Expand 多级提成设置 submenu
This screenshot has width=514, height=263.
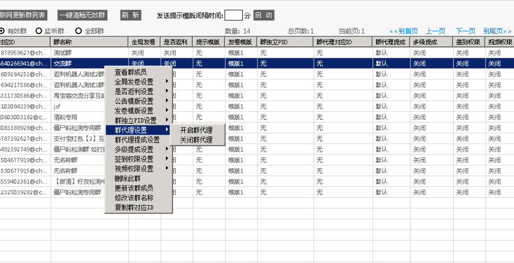134,149
